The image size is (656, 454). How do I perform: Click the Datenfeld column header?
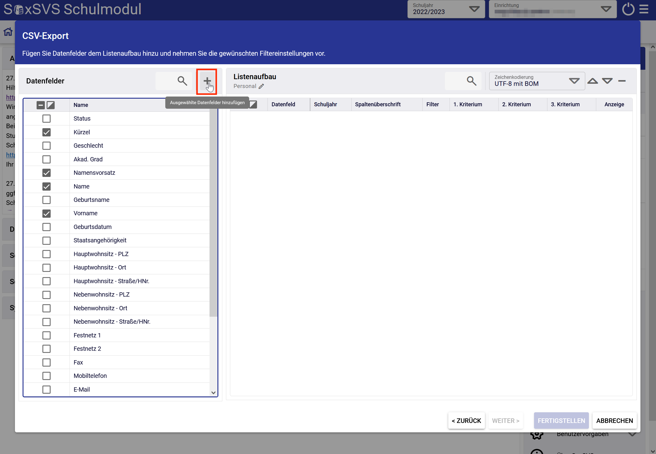(283, 104)
